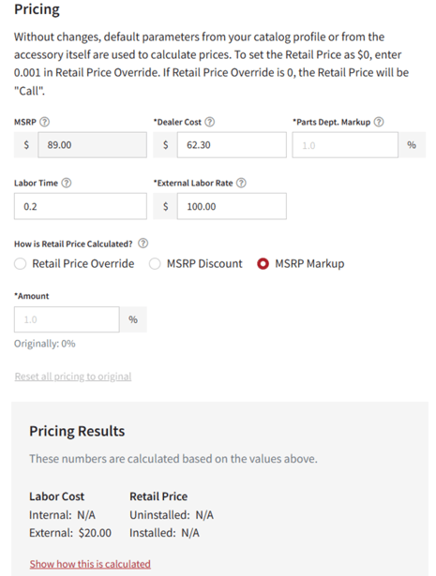Click the External Labor Rate field showing 100.00

[x=232, y=206]
